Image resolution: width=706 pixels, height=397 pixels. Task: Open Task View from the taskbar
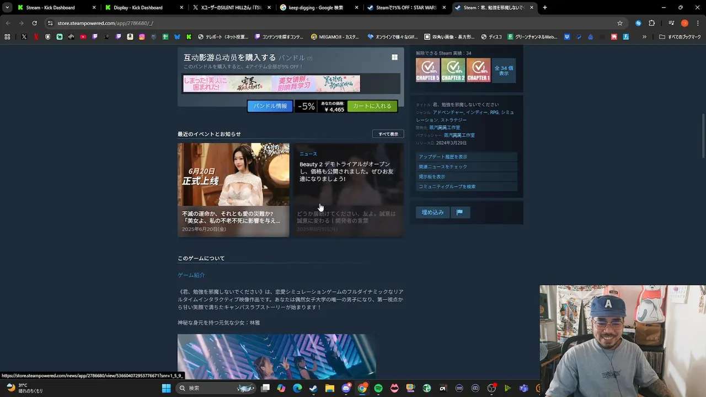tap(265, 388)
